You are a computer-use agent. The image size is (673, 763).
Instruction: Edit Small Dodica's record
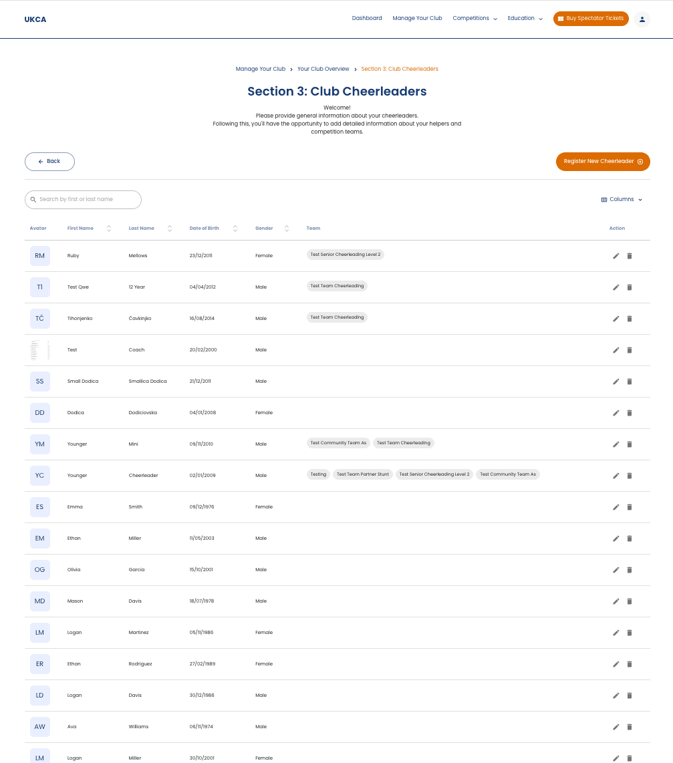click(616, 381)
